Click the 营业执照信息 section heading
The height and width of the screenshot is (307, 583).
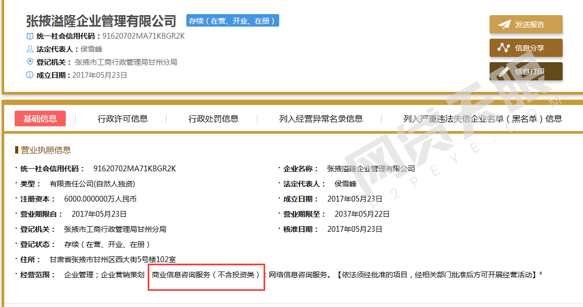coord(46,150)
